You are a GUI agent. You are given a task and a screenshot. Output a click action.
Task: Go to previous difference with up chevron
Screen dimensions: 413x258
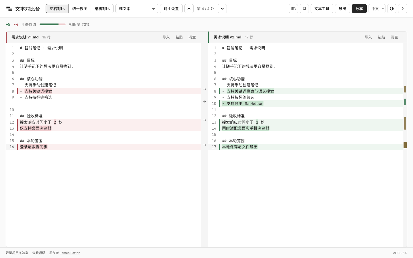(189, 9)
